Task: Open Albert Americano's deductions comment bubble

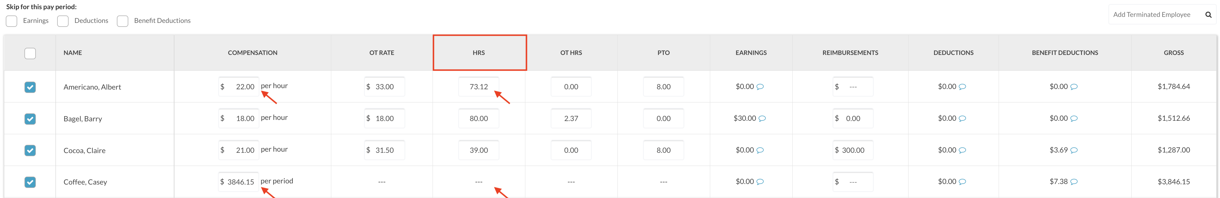Action: [x=962, y=87]
